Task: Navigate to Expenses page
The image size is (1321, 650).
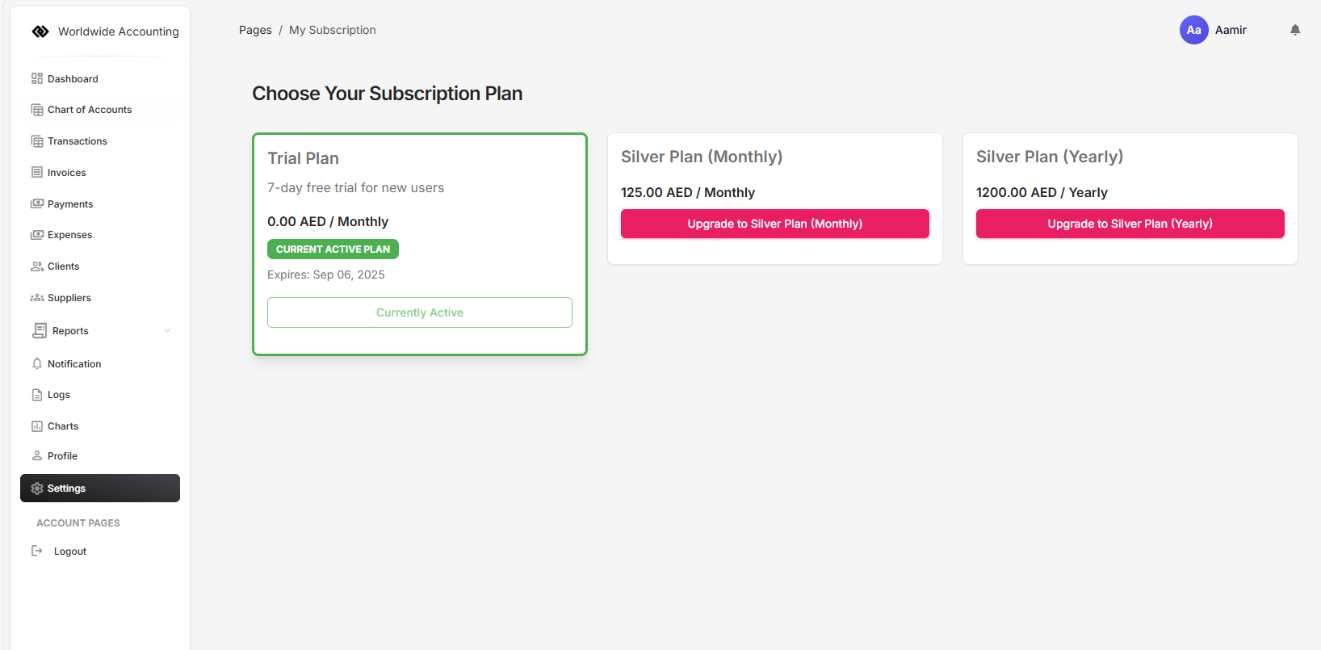Action: [69, 235]
